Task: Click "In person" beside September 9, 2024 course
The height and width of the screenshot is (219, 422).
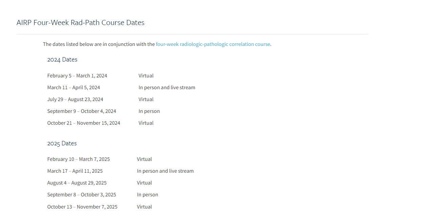Action: (x=149, y=111)
